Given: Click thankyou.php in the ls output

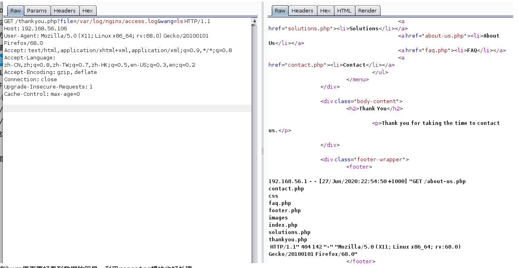Looking at the screenshot, I should click(288, 240).
